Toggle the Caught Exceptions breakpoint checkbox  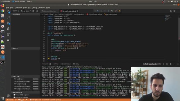tap(14, 97)
